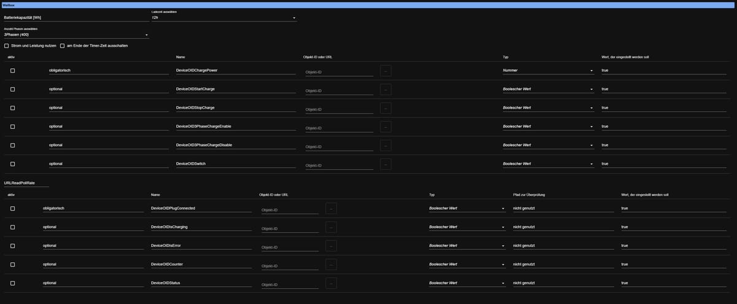The width and height of the screenshot is (737, 304).
Task: Click Objekt-ID field for DeviceOIDCounter
Action: (x=289, y=266)
